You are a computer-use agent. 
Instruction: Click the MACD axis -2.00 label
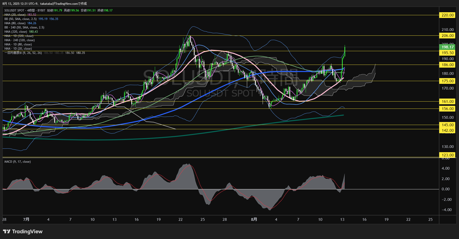(x=446, y=200)
